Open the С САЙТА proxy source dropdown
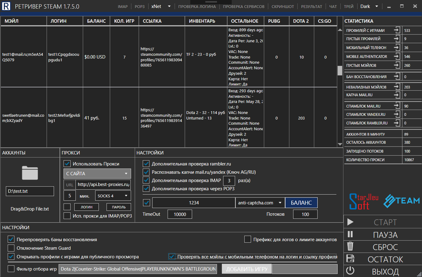 (x=97, y=173)
